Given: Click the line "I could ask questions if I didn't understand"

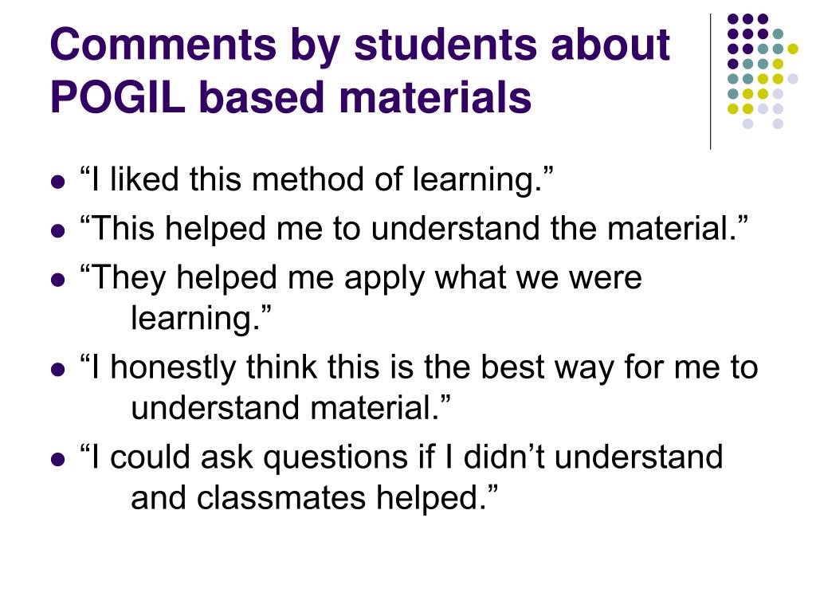Looking at the screenshot, I should tap(402, 458).
